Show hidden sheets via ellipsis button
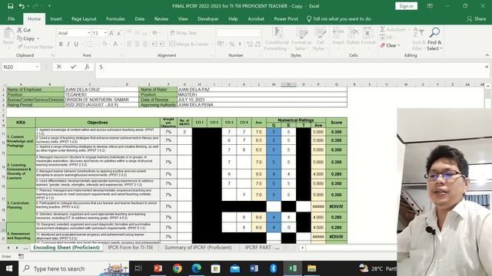Image resolution: width=492 pixels, height=276 pixels. pos(25,248)
